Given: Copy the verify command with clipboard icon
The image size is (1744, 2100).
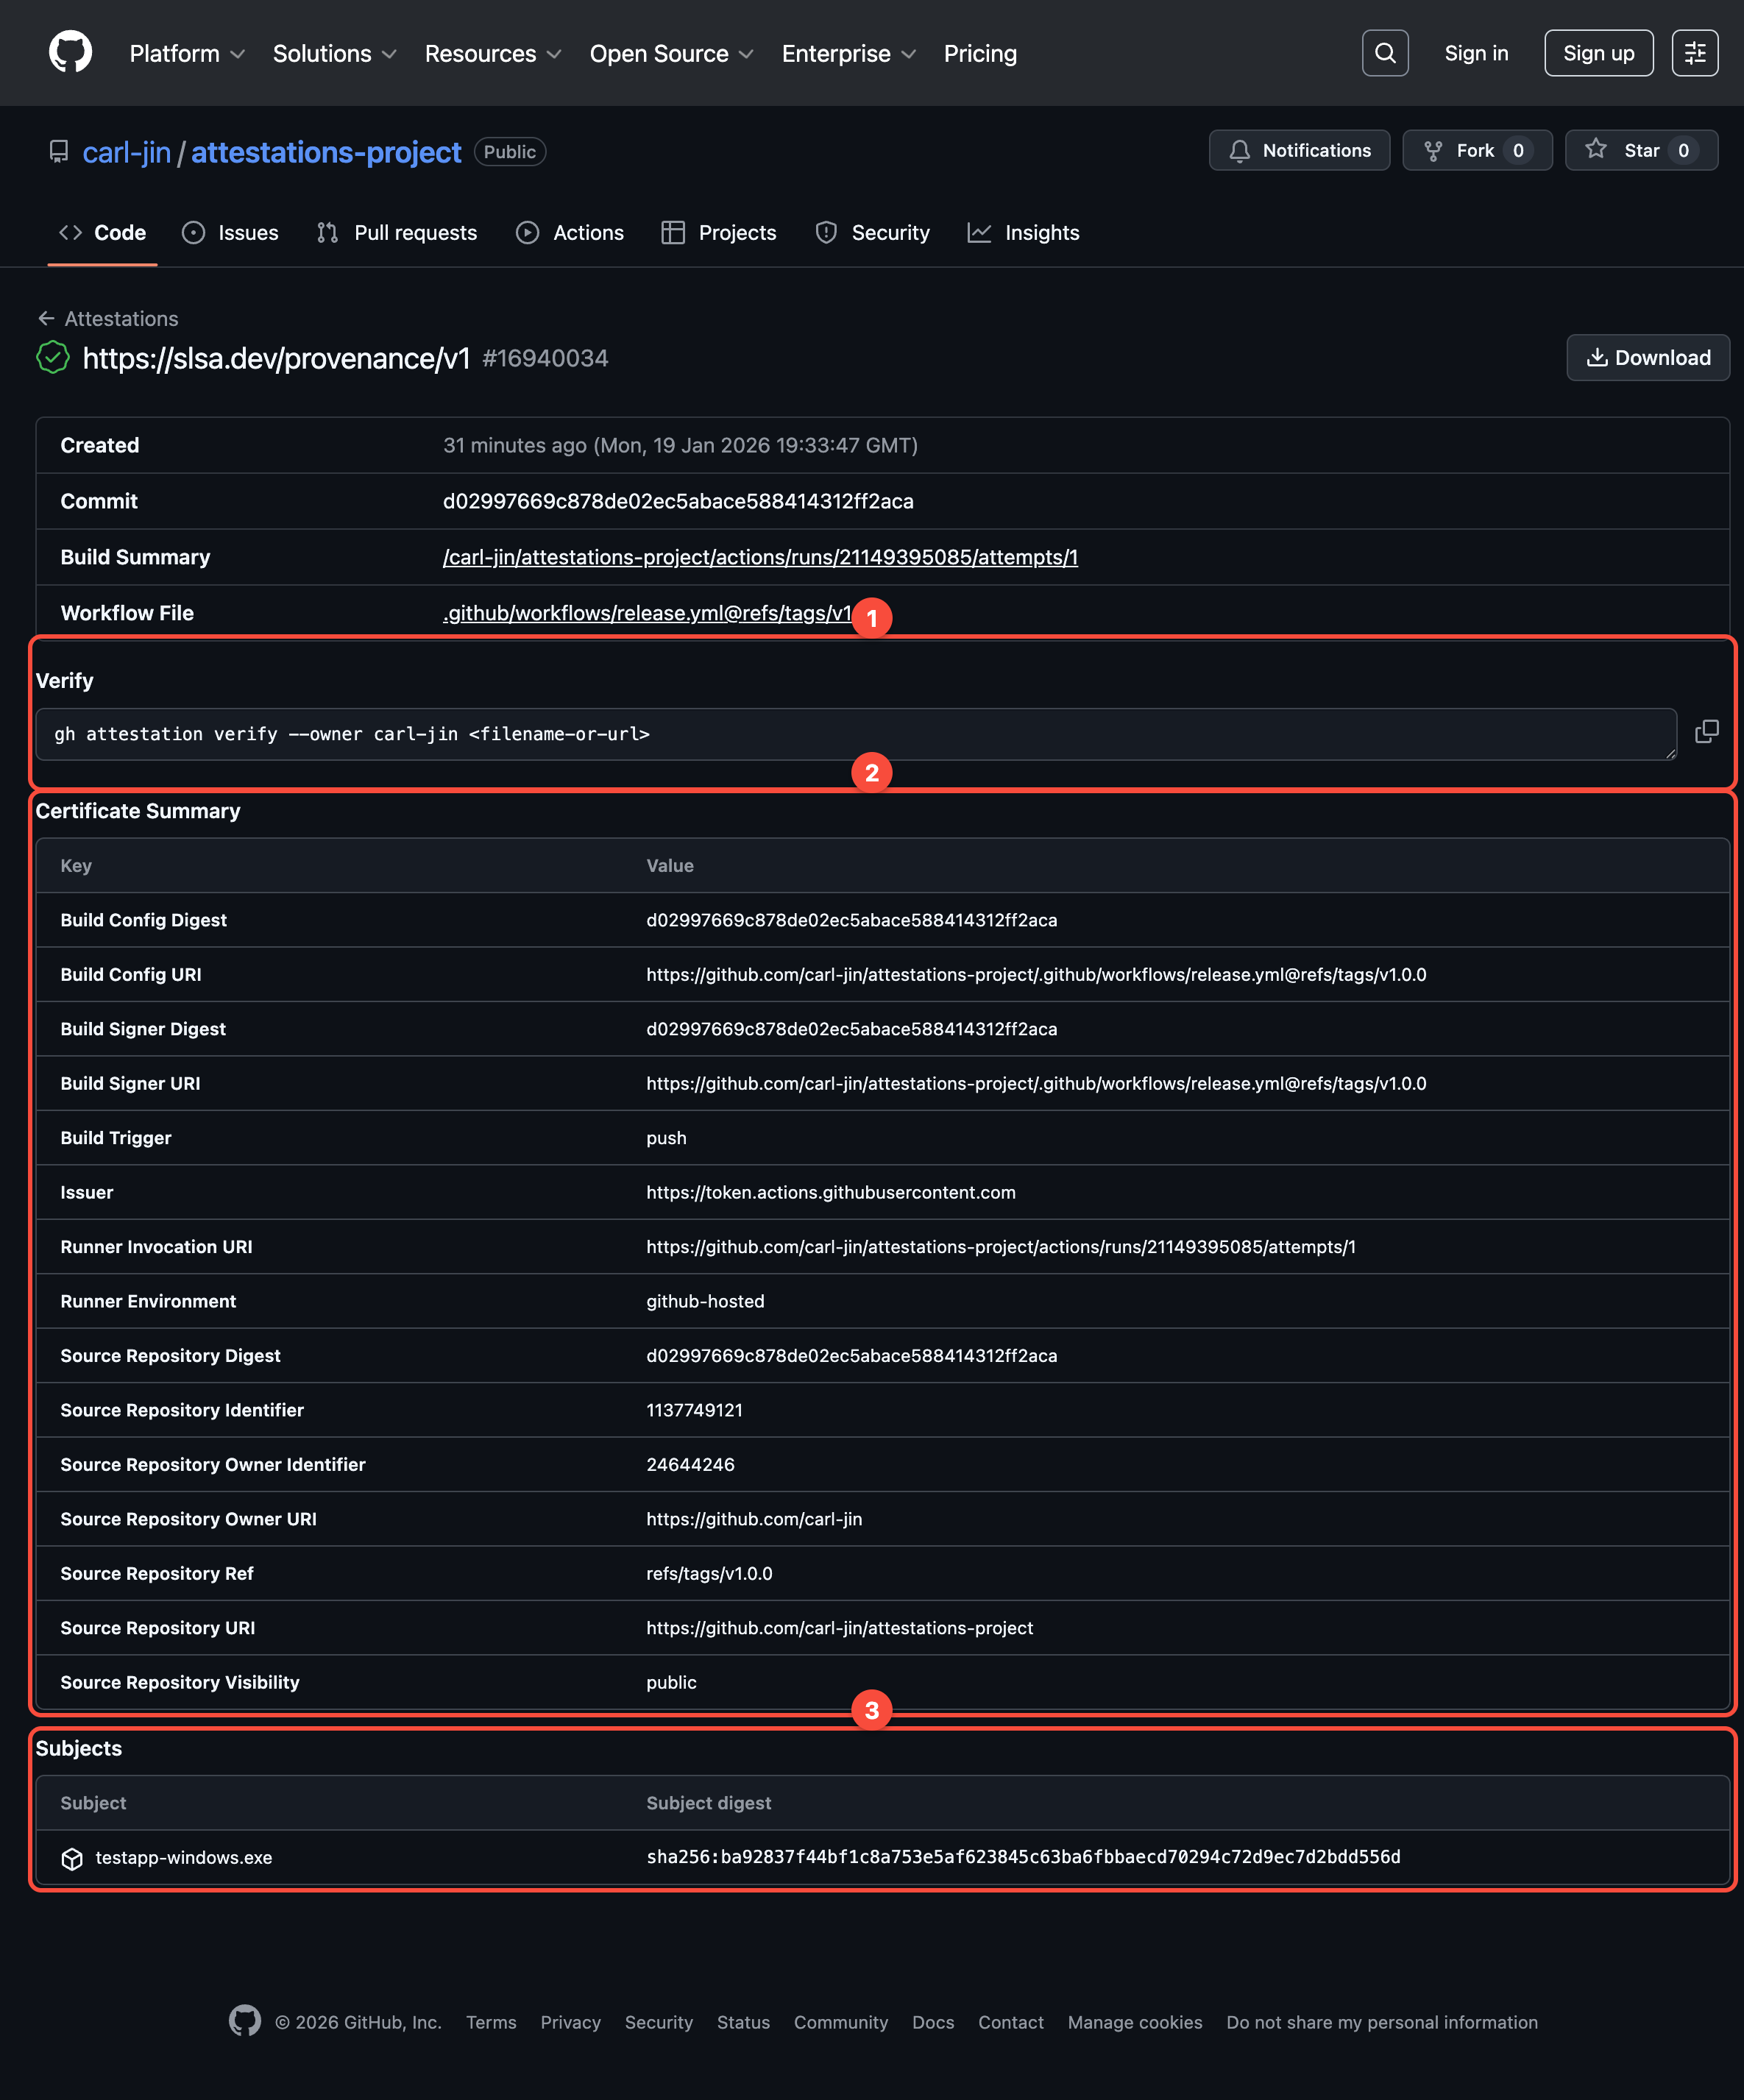Looking at the screenshot, I should [1706, 732].
